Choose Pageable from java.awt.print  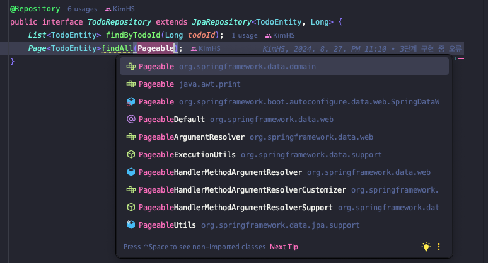[x=284, y=84]
